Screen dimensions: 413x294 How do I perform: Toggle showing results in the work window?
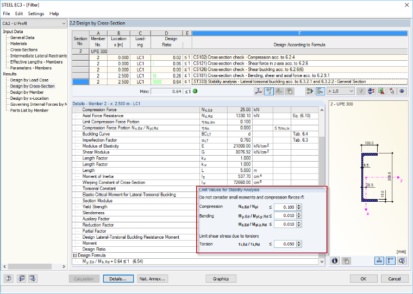(371, 91)
